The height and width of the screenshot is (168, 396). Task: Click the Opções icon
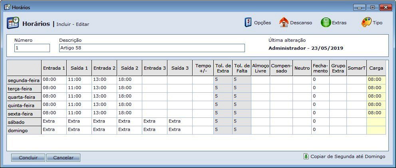point(248,23)
